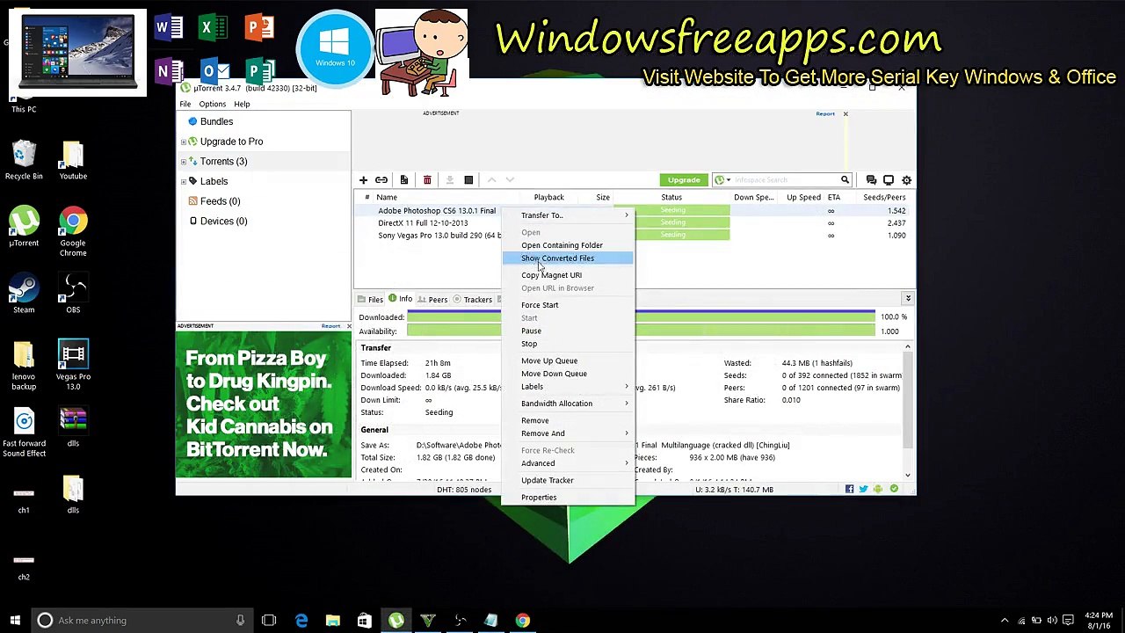Screen dimensions: 1125x633
Task: Switch to the Peers tab
Action: pos(432,300)
